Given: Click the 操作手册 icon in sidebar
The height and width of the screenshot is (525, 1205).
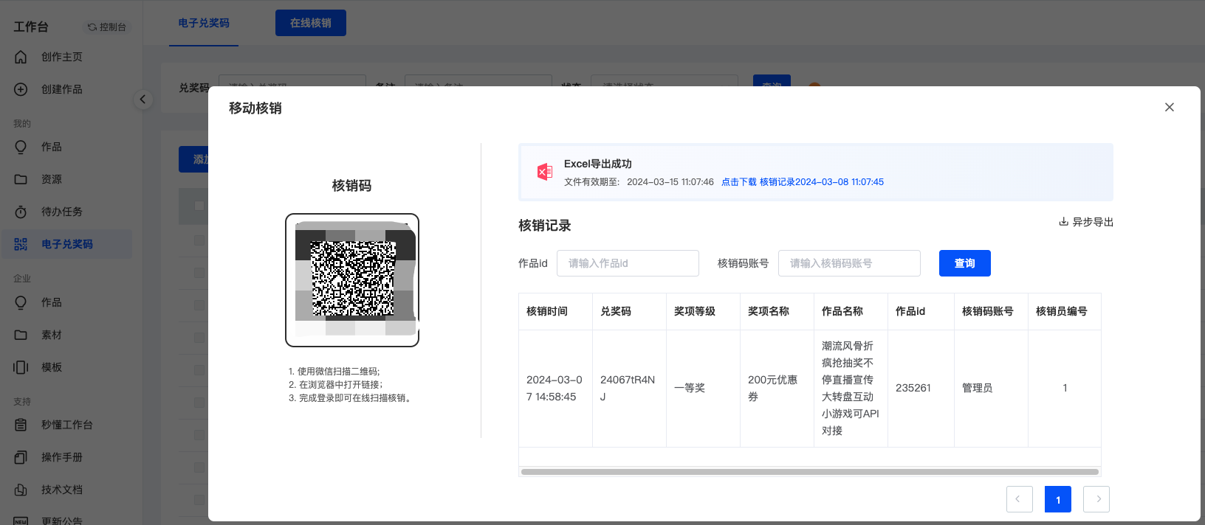Looking at the screenshot, I should (21, 457).
